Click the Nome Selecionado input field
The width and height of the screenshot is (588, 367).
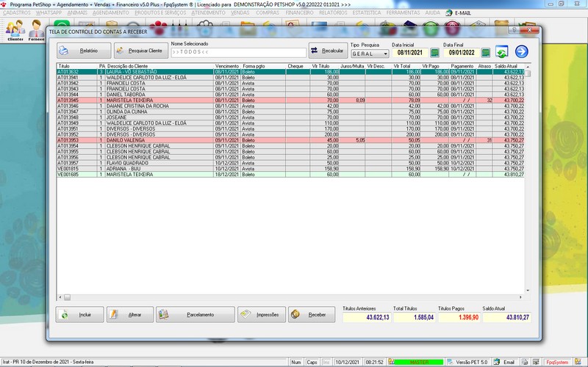point(238,53)
